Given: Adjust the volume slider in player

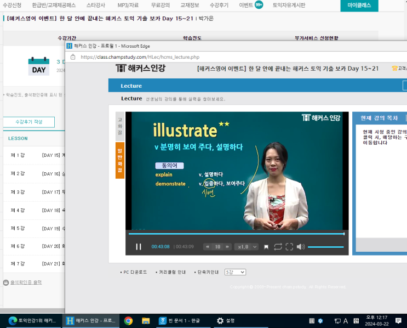Looking at the screenshot, I should pos(325,247).
